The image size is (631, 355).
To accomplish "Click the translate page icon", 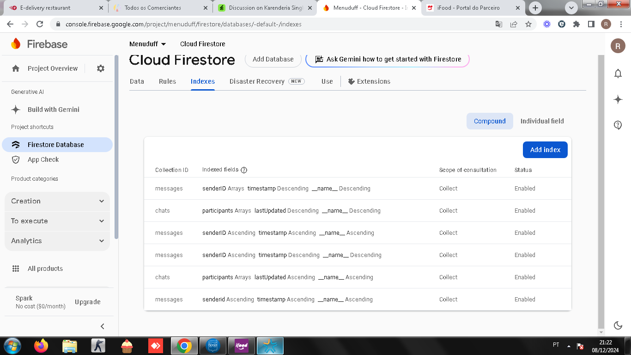I will [499, 24].
